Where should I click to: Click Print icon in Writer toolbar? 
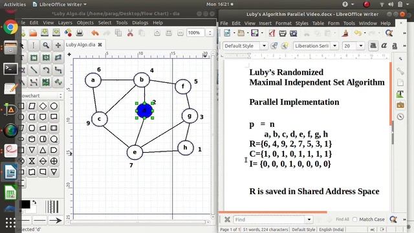pyautogui.click(x=283, y=33)
